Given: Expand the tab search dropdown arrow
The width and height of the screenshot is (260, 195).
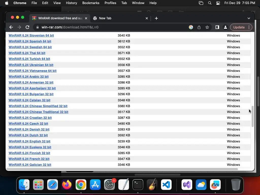Looking at the screenshot, I should tap(249, 18).
